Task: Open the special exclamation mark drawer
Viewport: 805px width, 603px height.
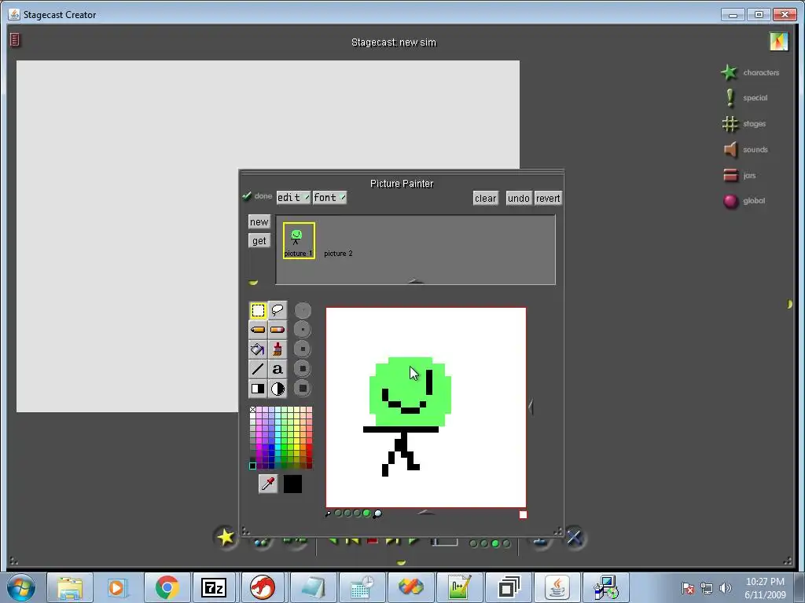Action: pyautogui.click(x=730, y=97)
